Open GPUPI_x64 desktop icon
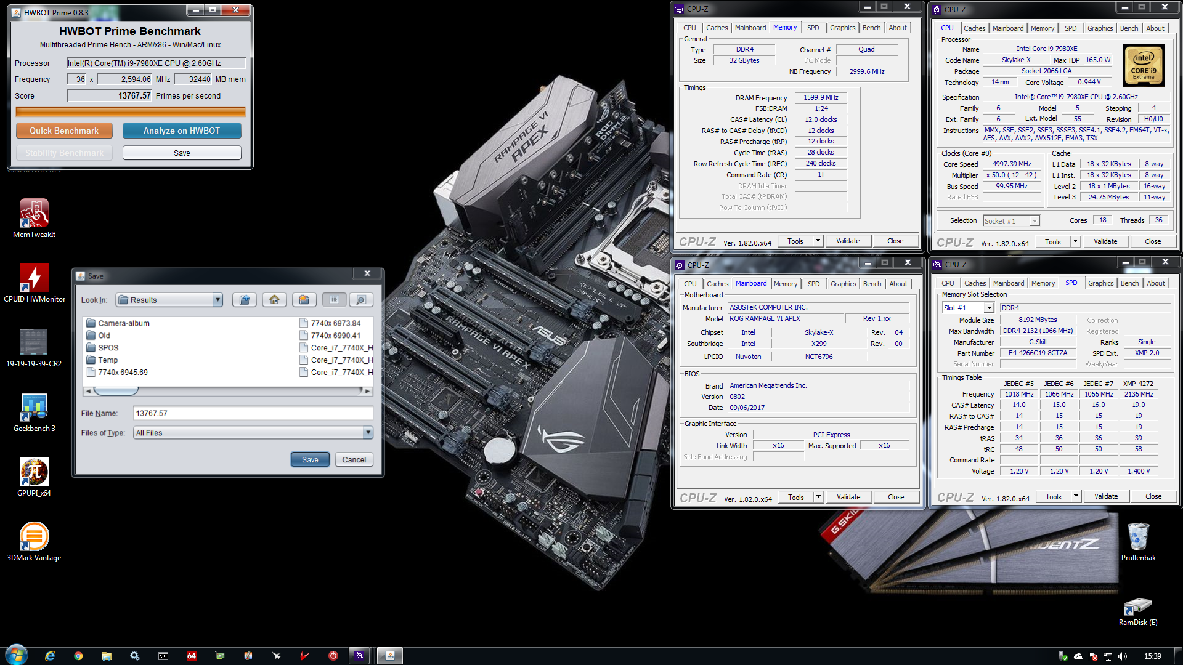Screen dimensions: 1183x665 point(34,477)
